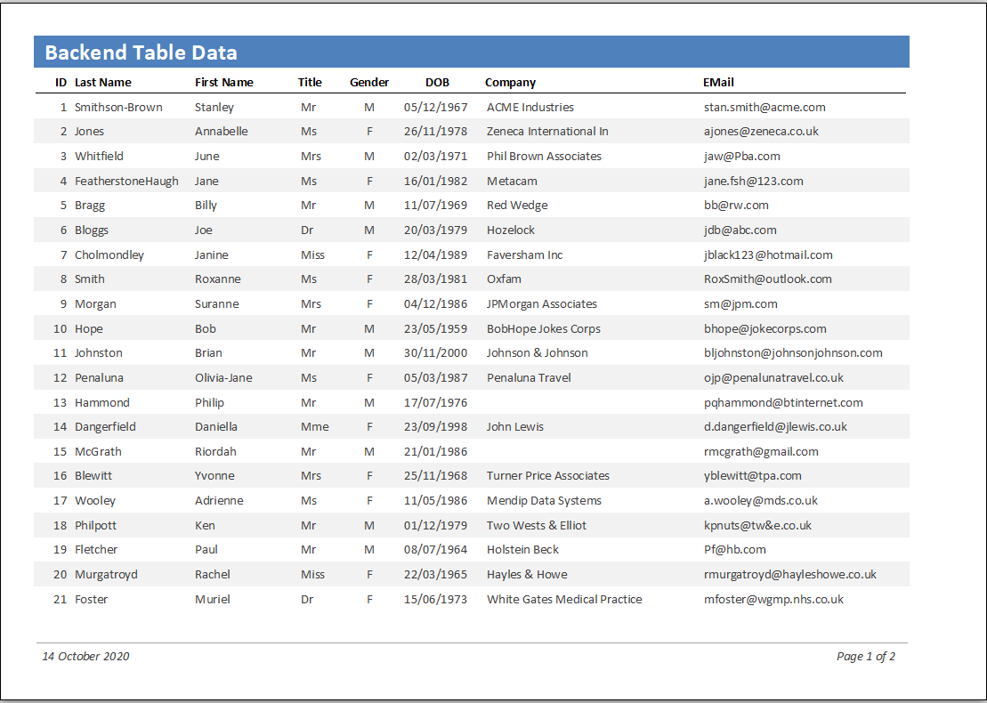Select last name 'Bloggs'
Viewport: 987px width, 703px height.
(x=92, y=230)
